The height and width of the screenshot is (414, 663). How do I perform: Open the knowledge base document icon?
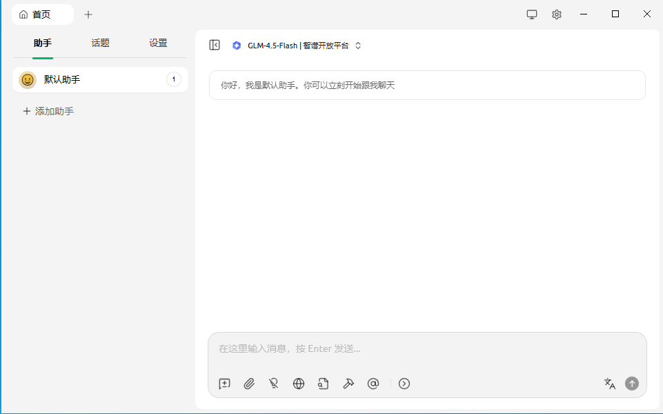pyautogui.click(x=324, y=384)
